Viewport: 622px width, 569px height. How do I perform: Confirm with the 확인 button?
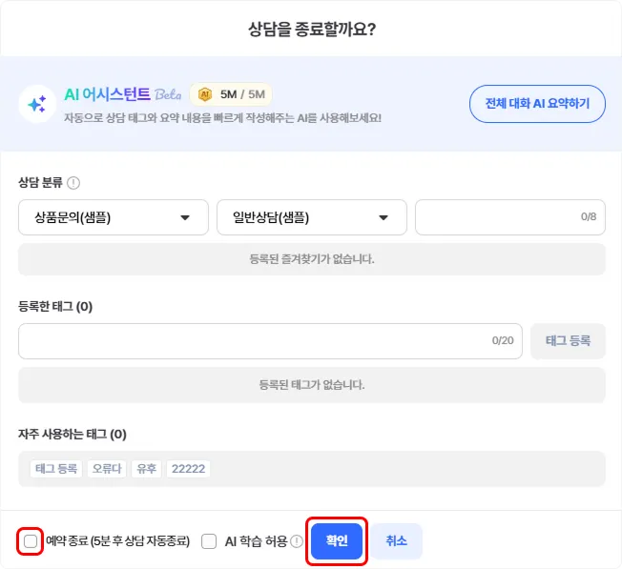(x=337, y=541)
